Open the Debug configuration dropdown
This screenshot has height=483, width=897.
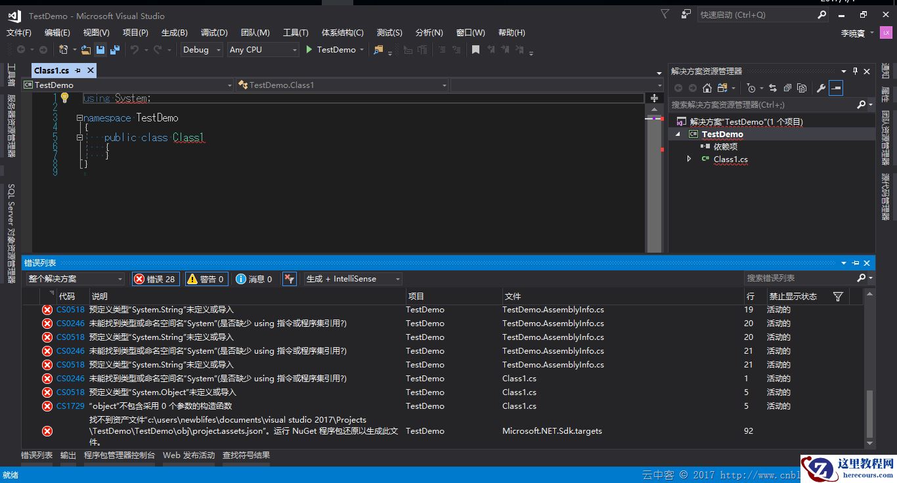coord(202,50)
